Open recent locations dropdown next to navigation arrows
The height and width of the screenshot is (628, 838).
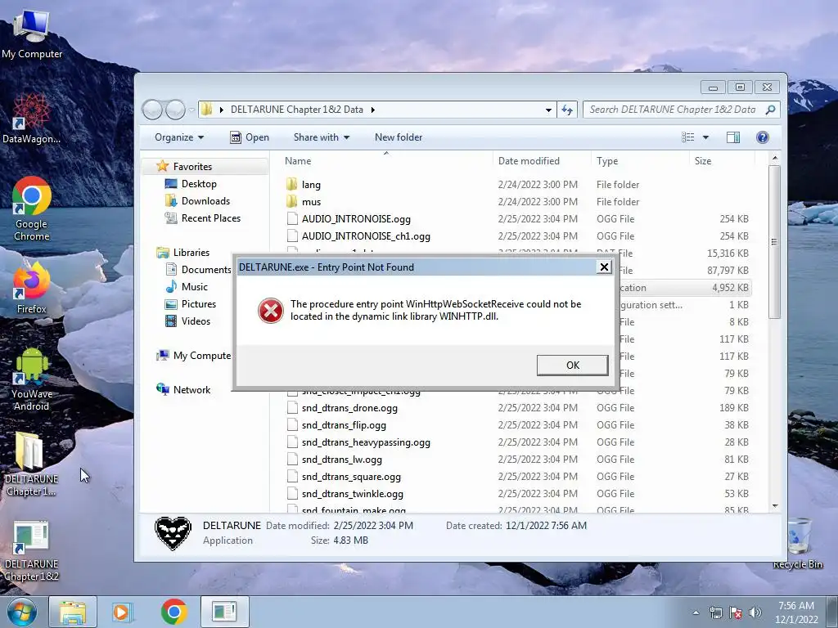[x=191, y=110]
